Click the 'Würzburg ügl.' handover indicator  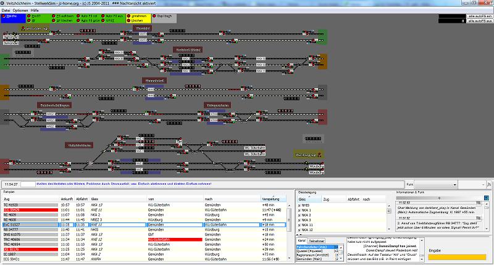[308, 155]
